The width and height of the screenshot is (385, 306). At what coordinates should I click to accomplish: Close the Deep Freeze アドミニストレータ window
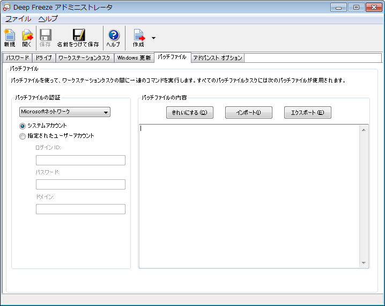pyautogui.click(x=374, y=8)
